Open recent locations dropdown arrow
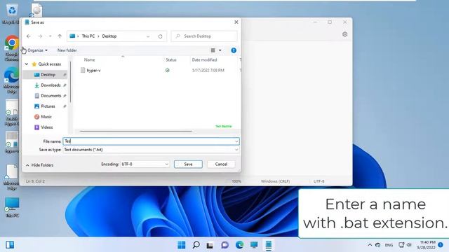 [50, 36]
